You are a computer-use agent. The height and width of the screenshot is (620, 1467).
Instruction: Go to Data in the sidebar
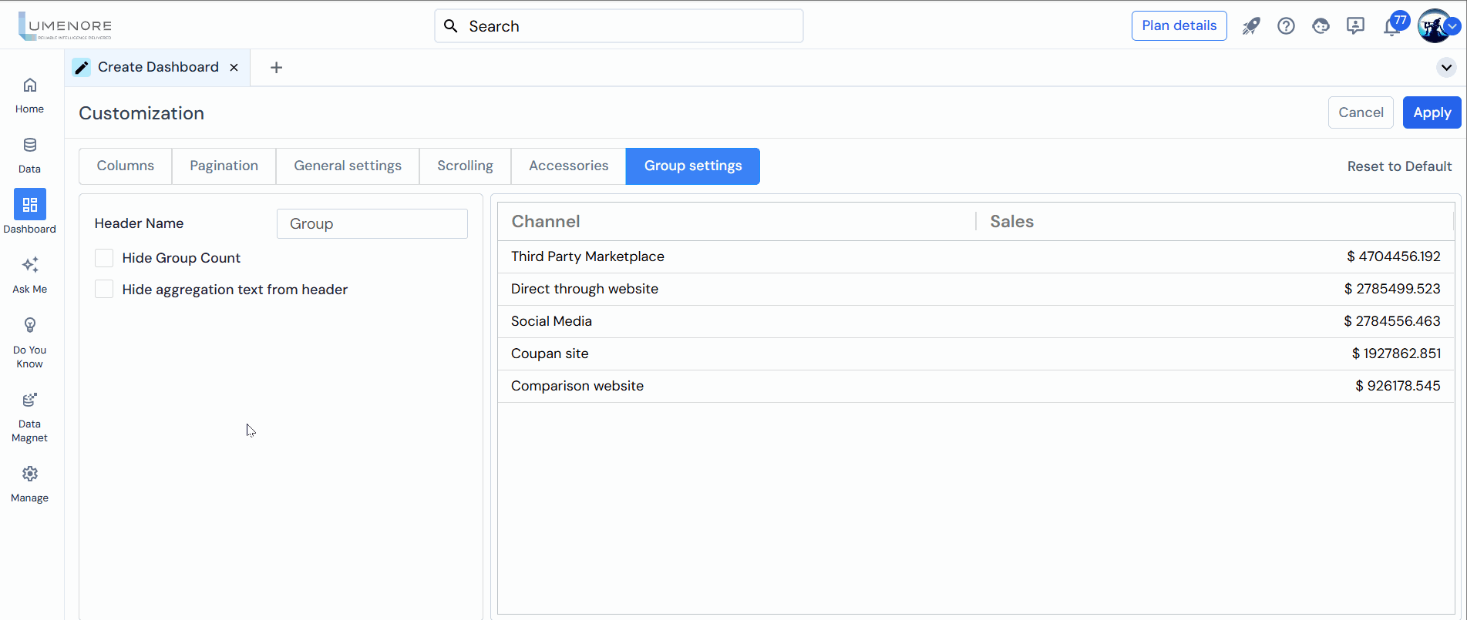pyautogui.click(x=29, y=155)
